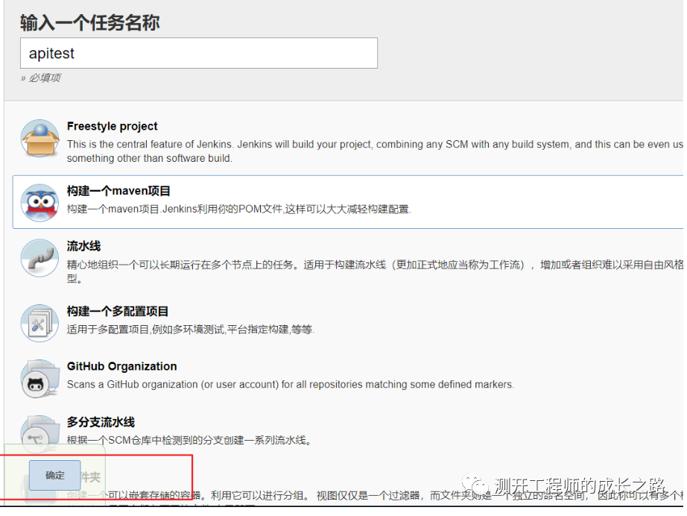
Task: Select the Freestyle project box icon
Action: [40, 139]
